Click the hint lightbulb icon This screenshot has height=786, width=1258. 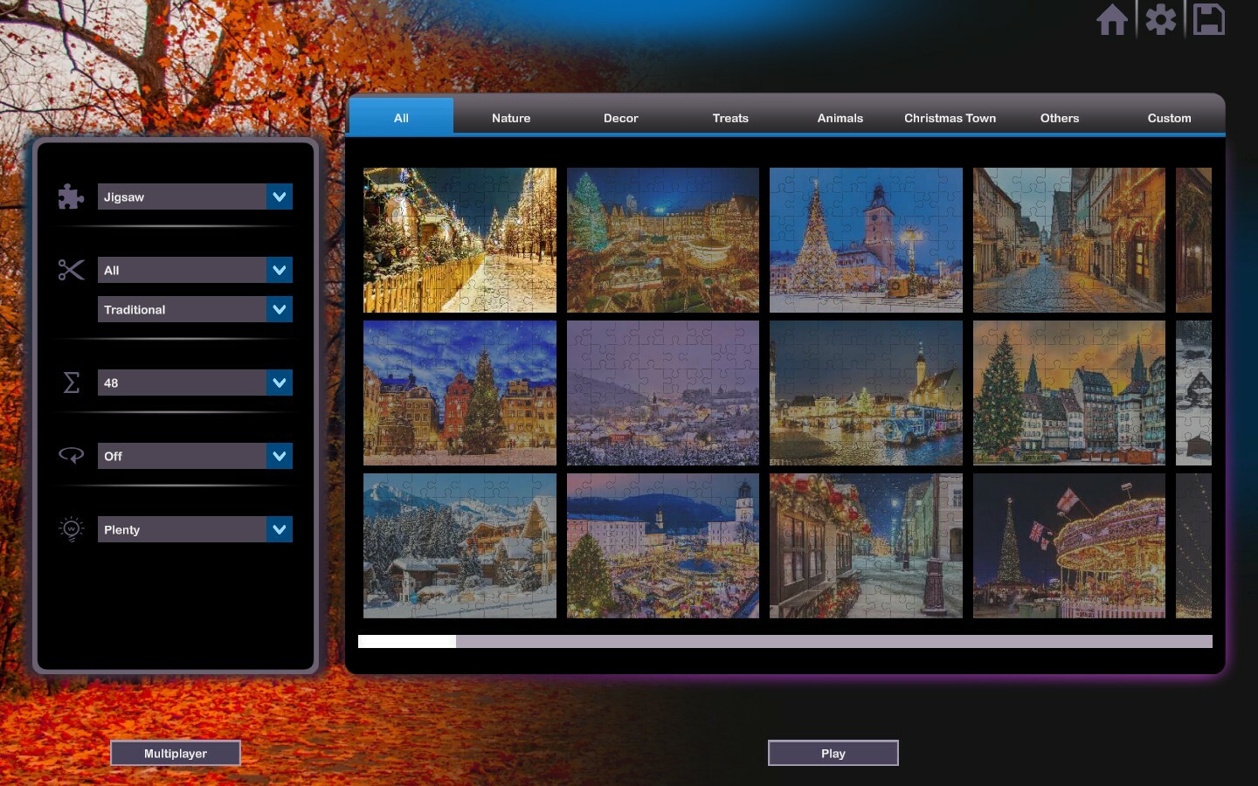70,528
